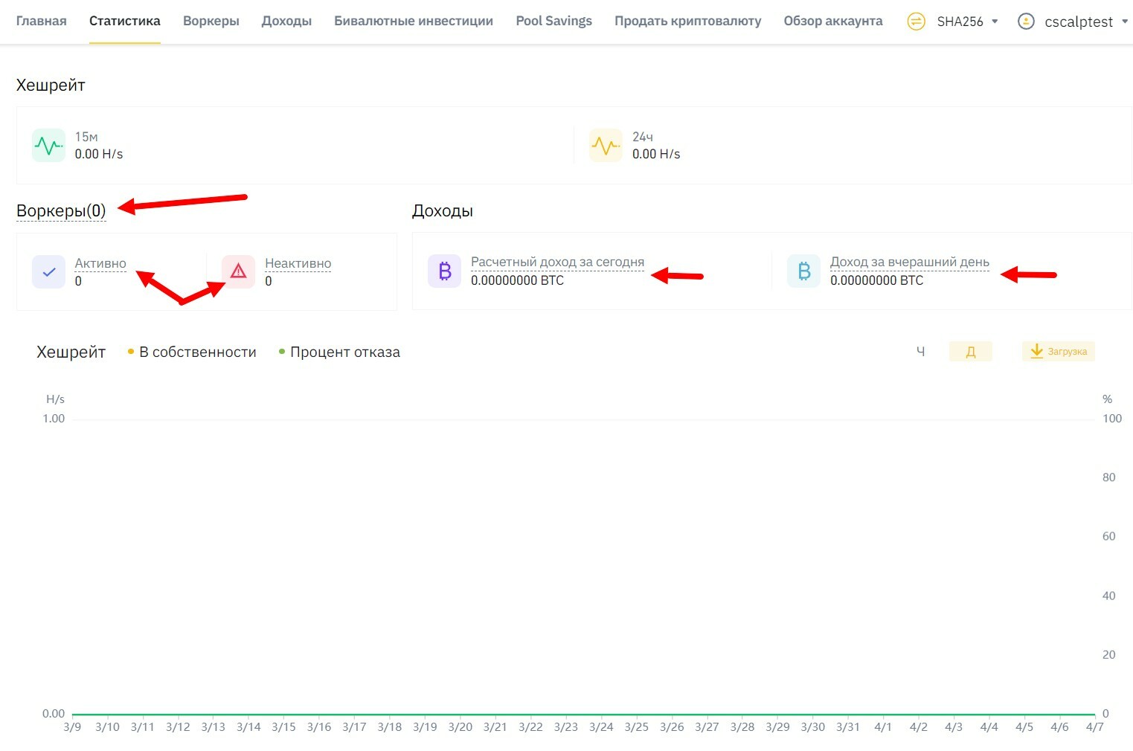Viewport: 1133px width, 751px height.
Task: Switch to the Pool Savings tab
Action: (553, 21)
